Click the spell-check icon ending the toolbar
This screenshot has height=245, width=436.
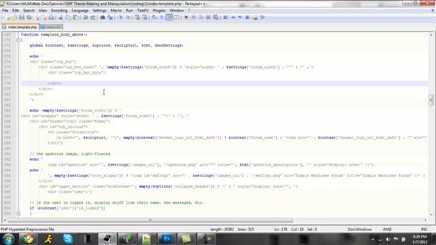[262, 18]
